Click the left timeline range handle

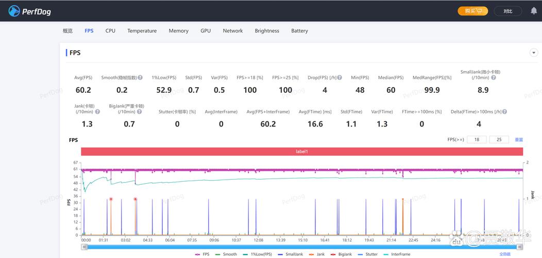tap(84, 247)
